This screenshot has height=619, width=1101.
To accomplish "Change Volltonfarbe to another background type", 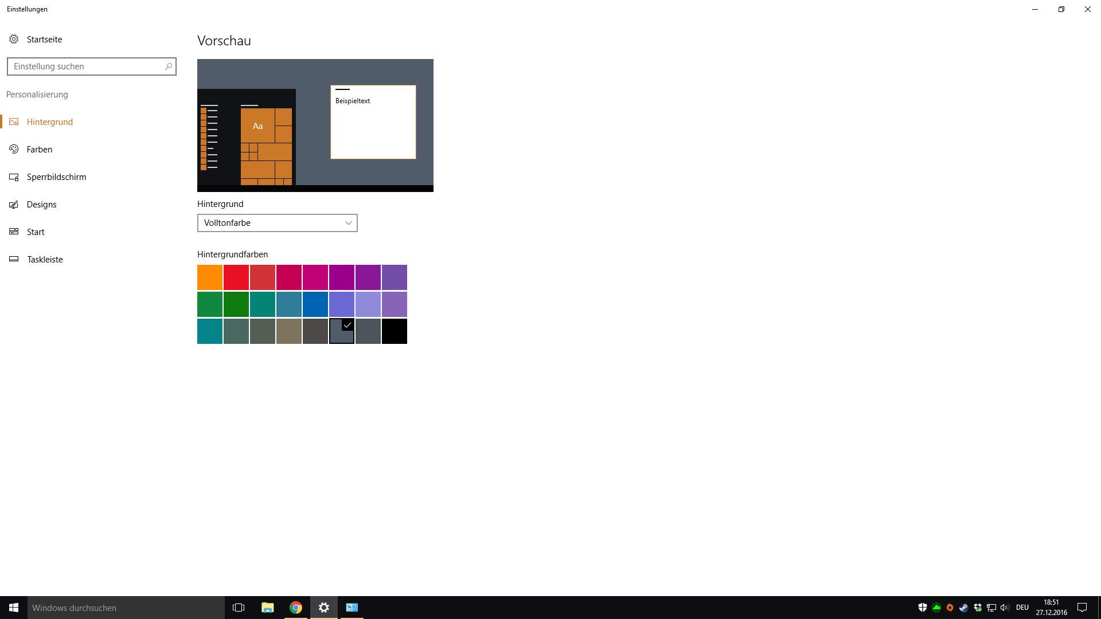I will coord(277,223).
